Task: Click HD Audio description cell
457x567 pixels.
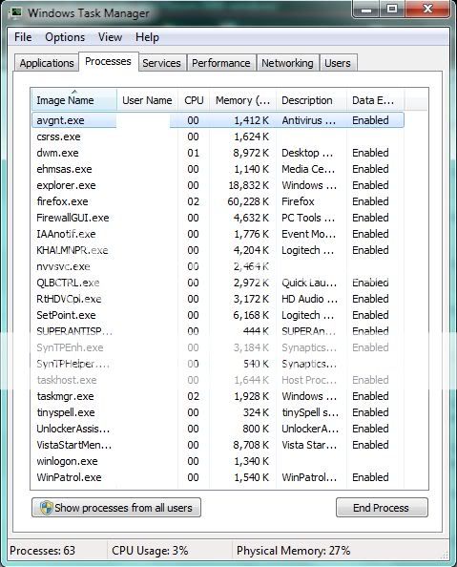Action: coord(309,299)
